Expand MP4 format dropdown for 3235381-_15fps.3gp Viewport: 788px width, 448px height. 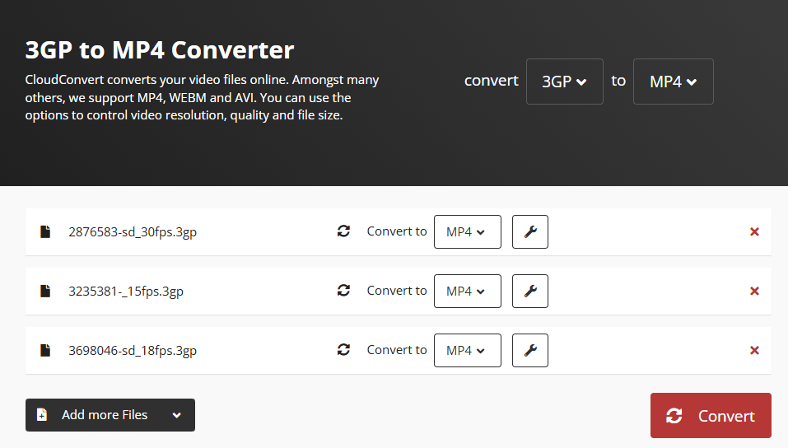pyautogui.click(x=467, y=291)
